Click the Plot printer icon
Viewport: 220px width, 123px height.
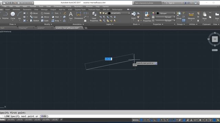point(19,3)
